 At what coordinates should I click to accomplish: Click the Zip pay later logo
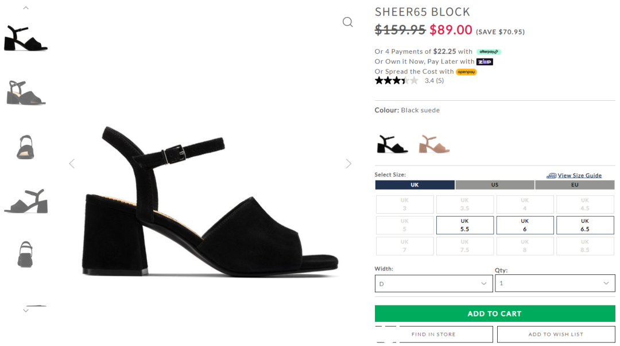(x=485, y=62)
